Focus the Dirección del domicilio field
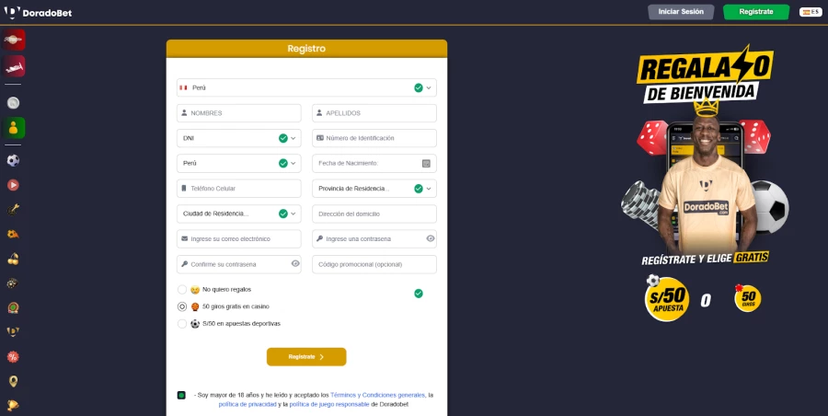Screen dimensions: 828x416 (x=374, y=214)
